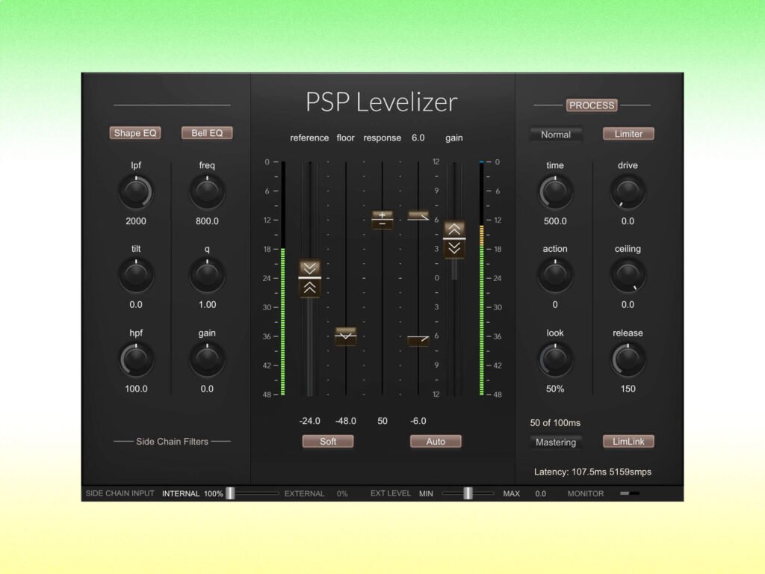765x574 pixels.
Task: Click the hpf knob
Action: pos(136,359)
